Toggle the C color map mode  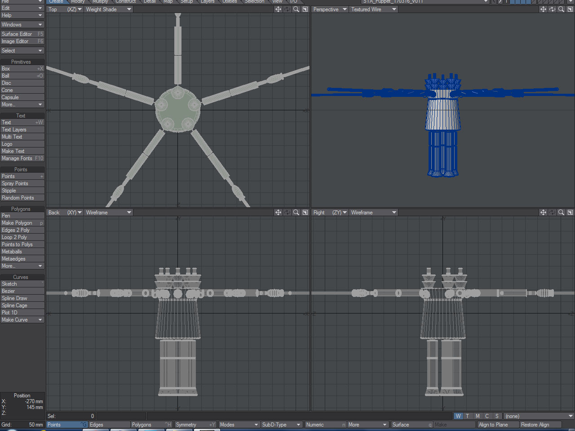click(x=487, y=416)
